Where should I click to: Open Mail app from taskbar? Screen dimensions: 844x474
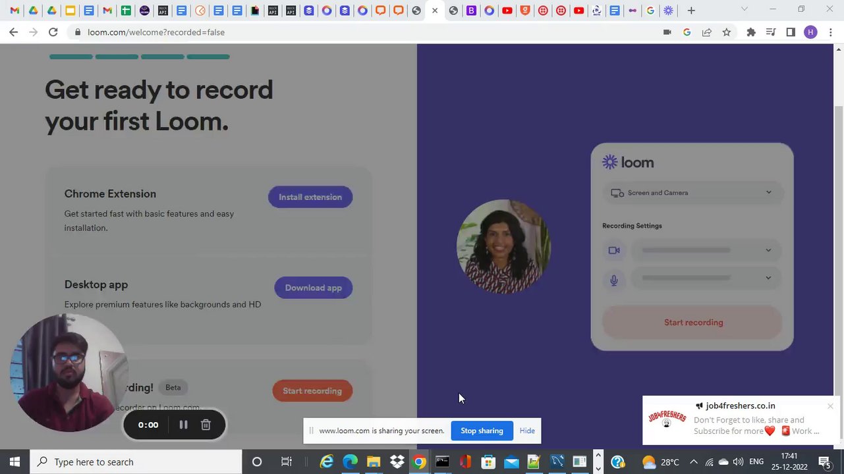tap(511, 462)
